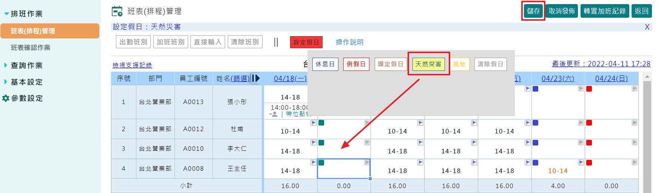This screenshot has height=193, width=658.
Task: Click the selected blue-outlined cell in 王主任's row
Action: 344,168
